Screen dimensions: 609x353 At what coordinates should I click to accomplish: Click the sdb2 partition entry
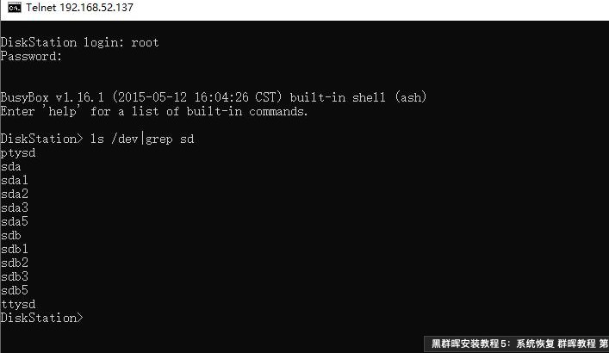14,263
